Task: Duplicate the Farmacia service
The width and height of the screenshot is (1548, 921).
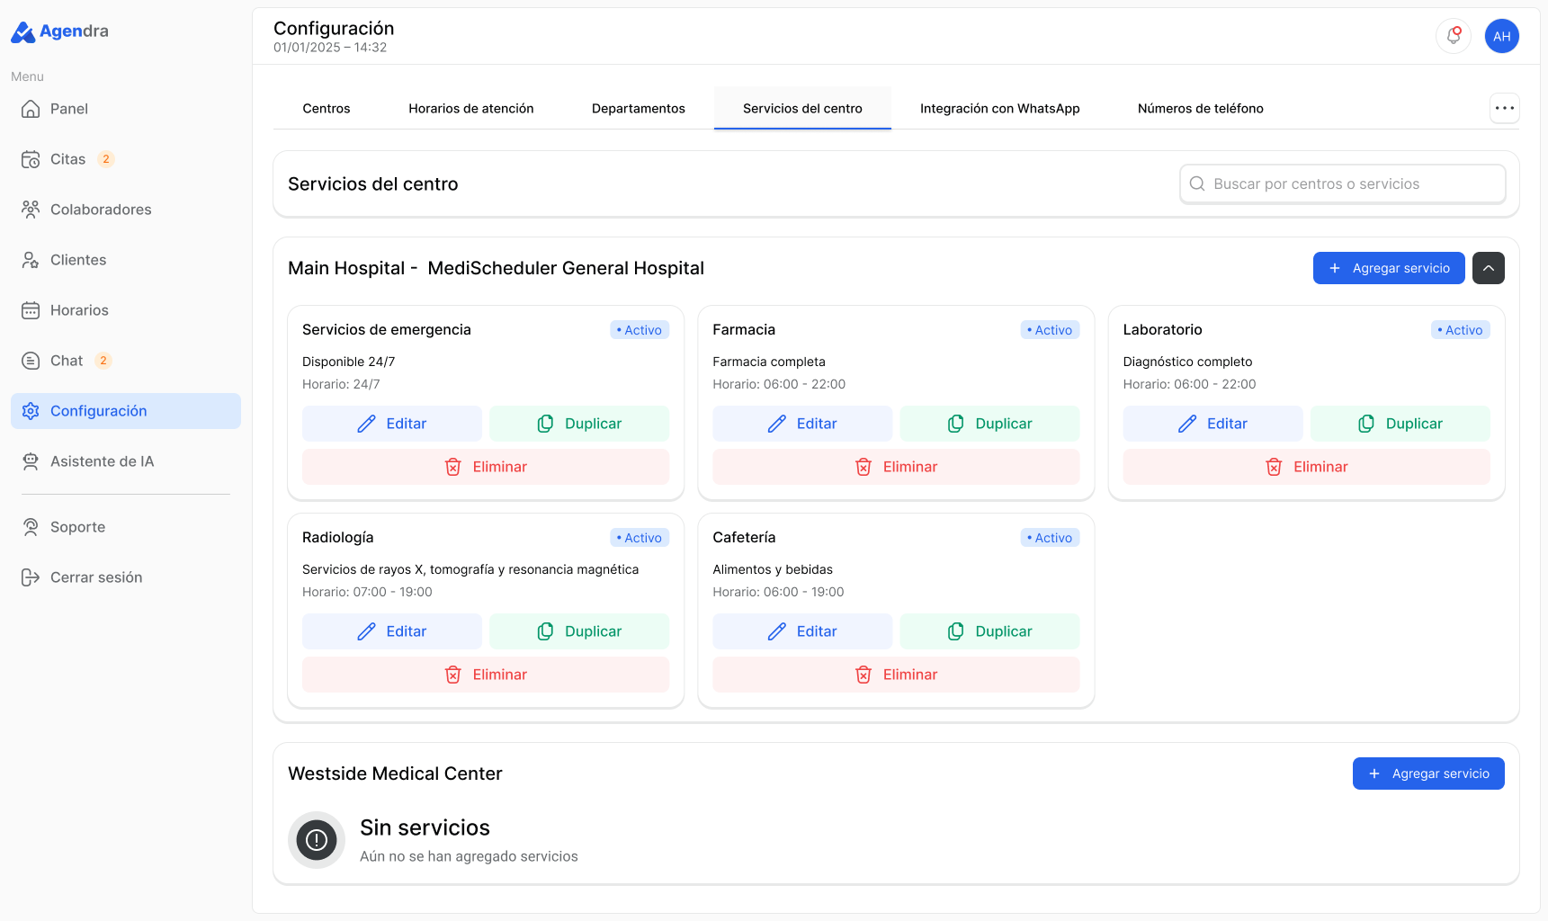Action: pos(989,424)
